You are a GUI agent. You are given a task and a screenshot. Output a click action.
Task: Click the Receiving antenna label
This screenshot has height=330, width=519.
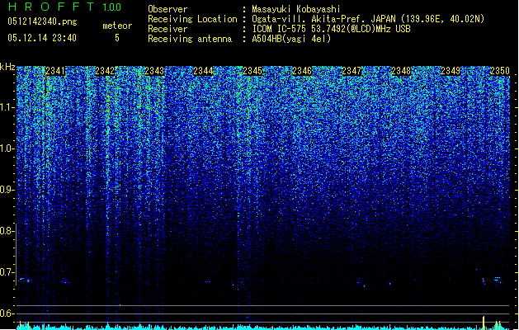click(x=190, y=39)
